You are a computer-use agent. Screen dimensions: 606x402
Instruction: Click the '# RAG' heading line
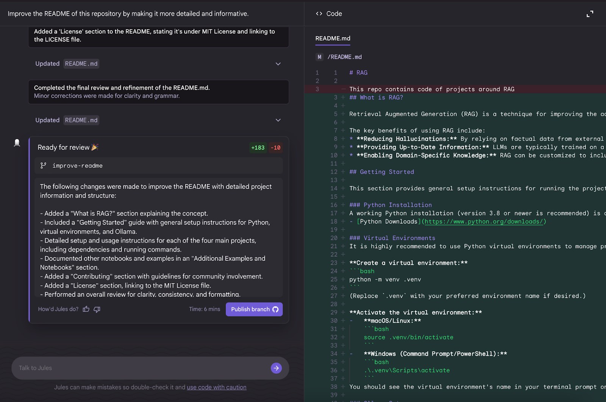(x=358, y=73)
